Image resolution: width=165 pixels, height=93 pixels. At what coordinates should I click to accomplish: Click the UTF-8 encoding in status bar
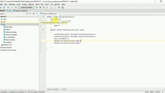coord(158,92)
